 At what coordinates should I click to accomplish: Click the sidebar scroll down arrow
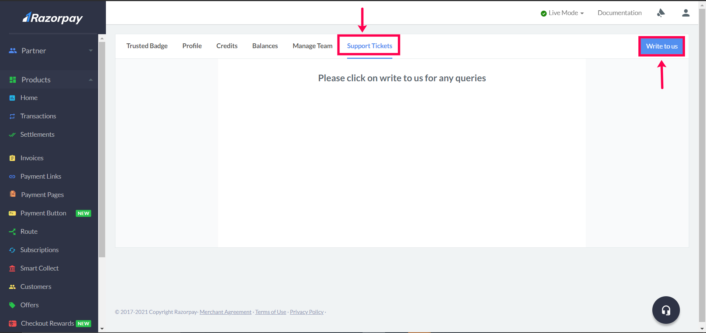(x=102, y=329)
